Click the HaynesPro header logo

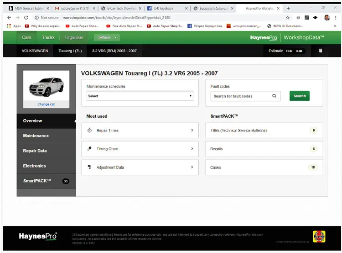(264, 37)
